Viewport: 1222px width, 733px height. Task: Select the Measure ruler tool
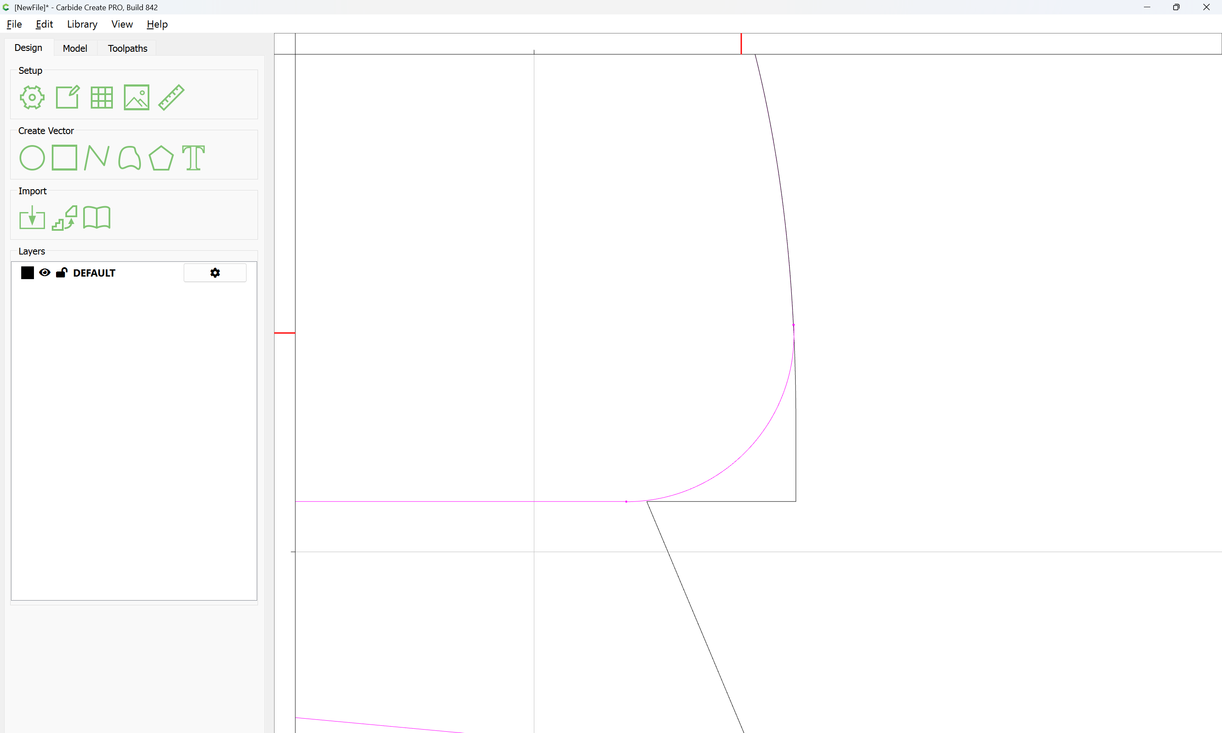171,97
